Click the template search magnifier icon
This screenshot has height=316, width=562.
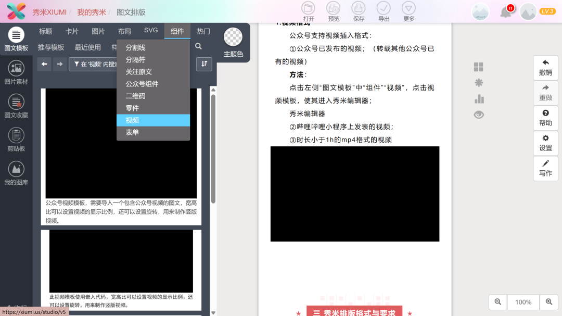198,46
